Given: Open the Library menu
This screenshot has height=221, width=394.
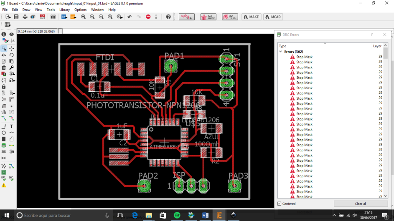Looking at the screenshot, I should pyautogui.click(x=65, y=10).
